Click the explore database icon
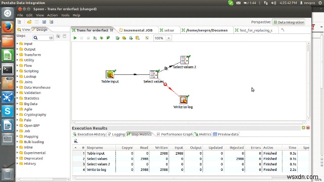324x182 pixels. tap(137, 38)
